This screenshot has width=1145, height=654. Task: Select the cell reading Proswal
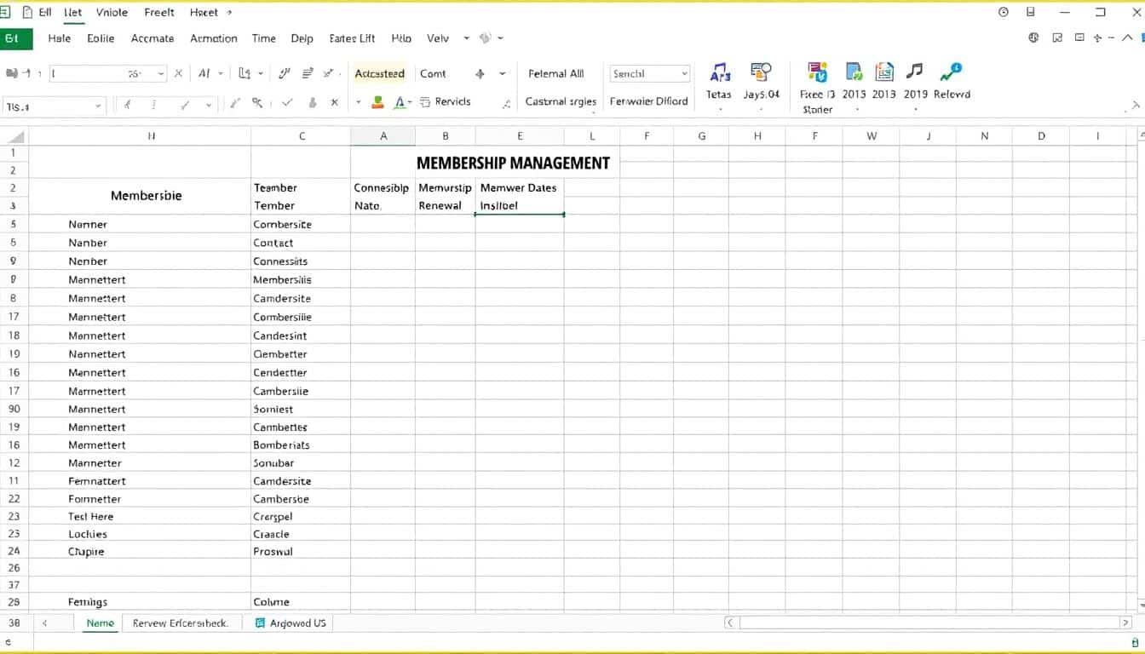301,552
